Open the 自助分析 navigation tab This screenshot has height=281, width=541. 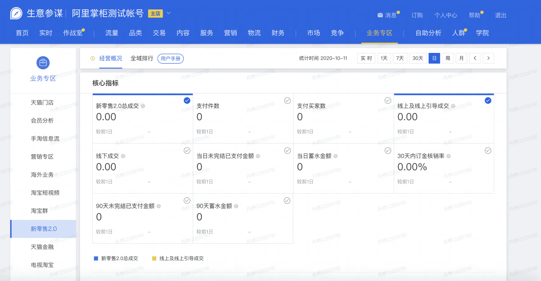428,33
